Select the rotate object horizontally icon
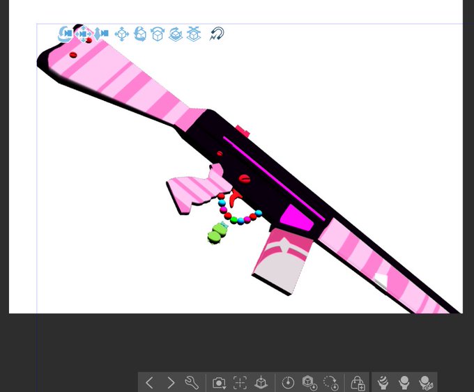Screen dimensions: 474x392 [176, 34]
